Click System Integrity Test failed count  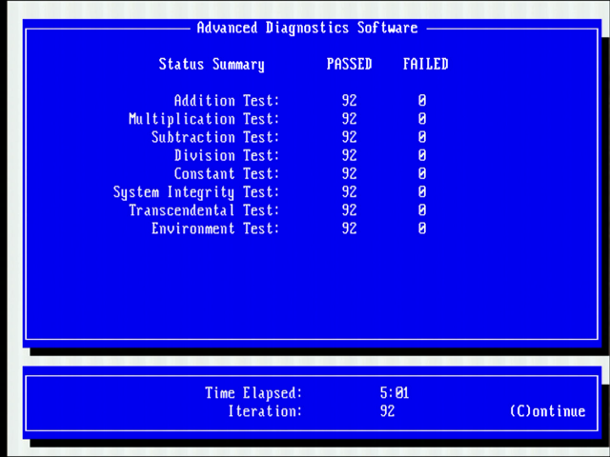point(422,192)
